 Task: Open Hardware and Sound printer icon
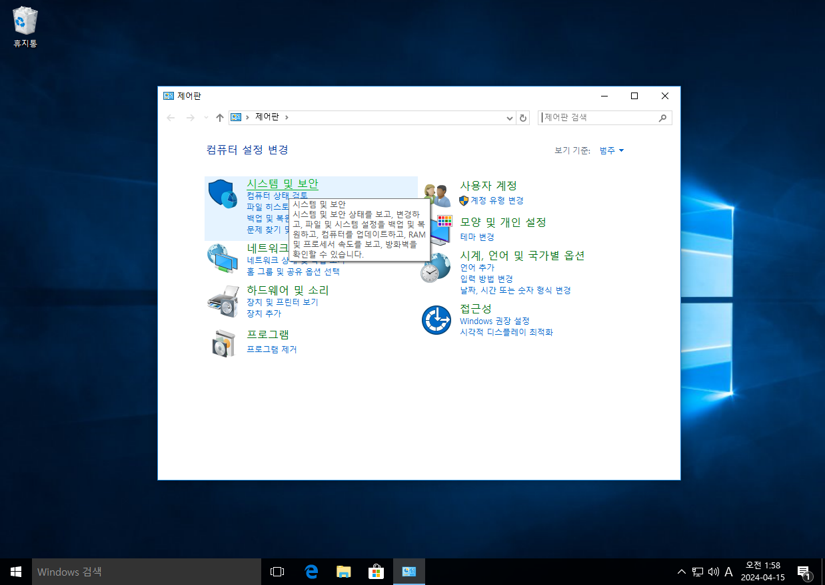point(223,302)
